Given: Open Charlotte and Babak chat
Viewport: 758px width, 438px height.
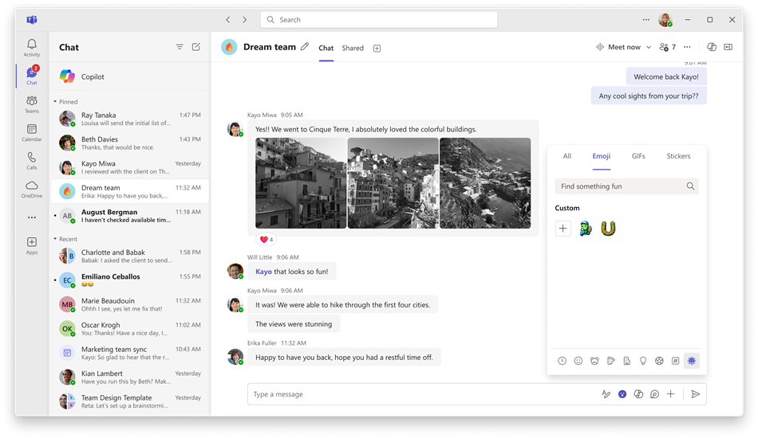Looking at the screenshot, I should click(x=129, y=256).
